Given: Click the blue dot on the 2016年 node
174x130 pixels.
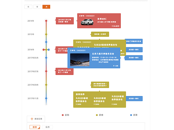Looking at the screenshot, I should (x=49, y=50).
